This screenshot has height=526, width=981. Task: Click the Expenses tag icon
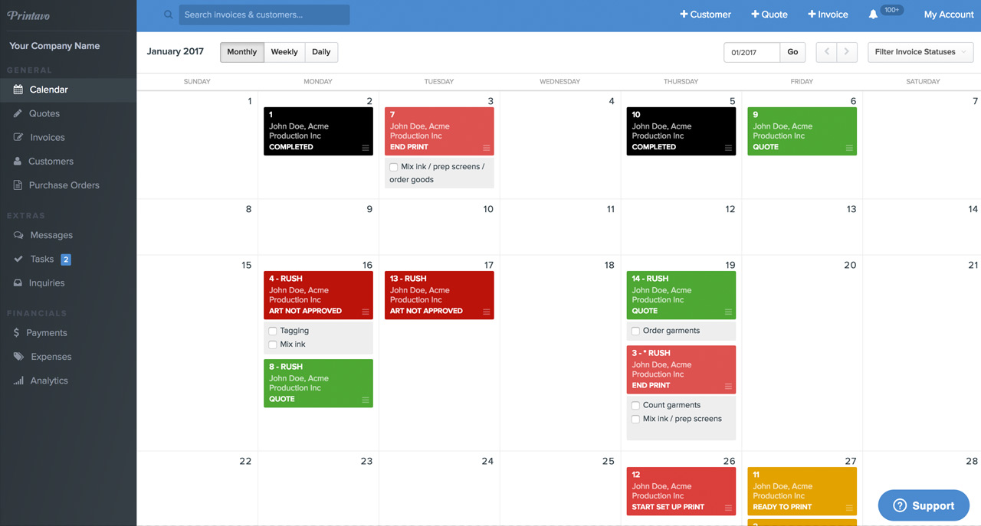click(18, 357)
